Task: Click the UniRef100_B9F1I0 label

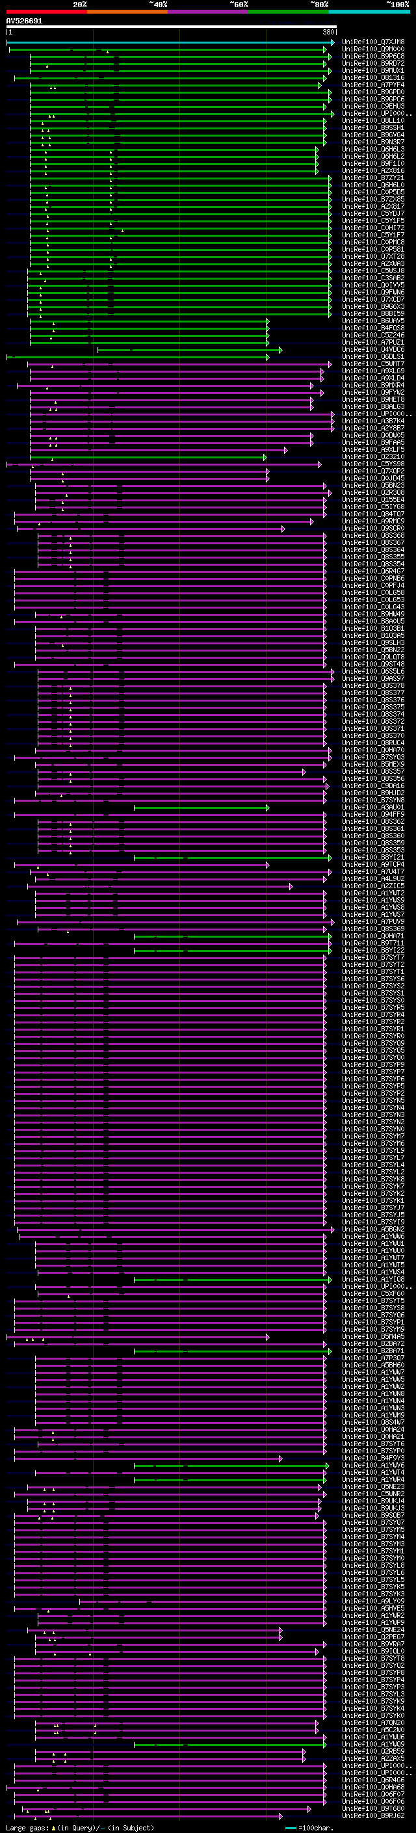Action: pos(373,164)
